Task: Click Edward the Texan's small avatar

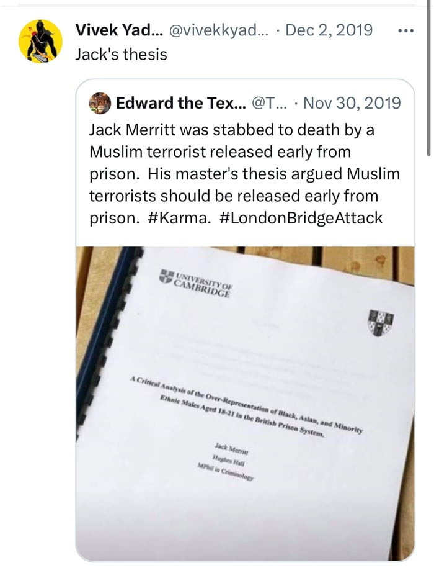Action: (100, 103)
